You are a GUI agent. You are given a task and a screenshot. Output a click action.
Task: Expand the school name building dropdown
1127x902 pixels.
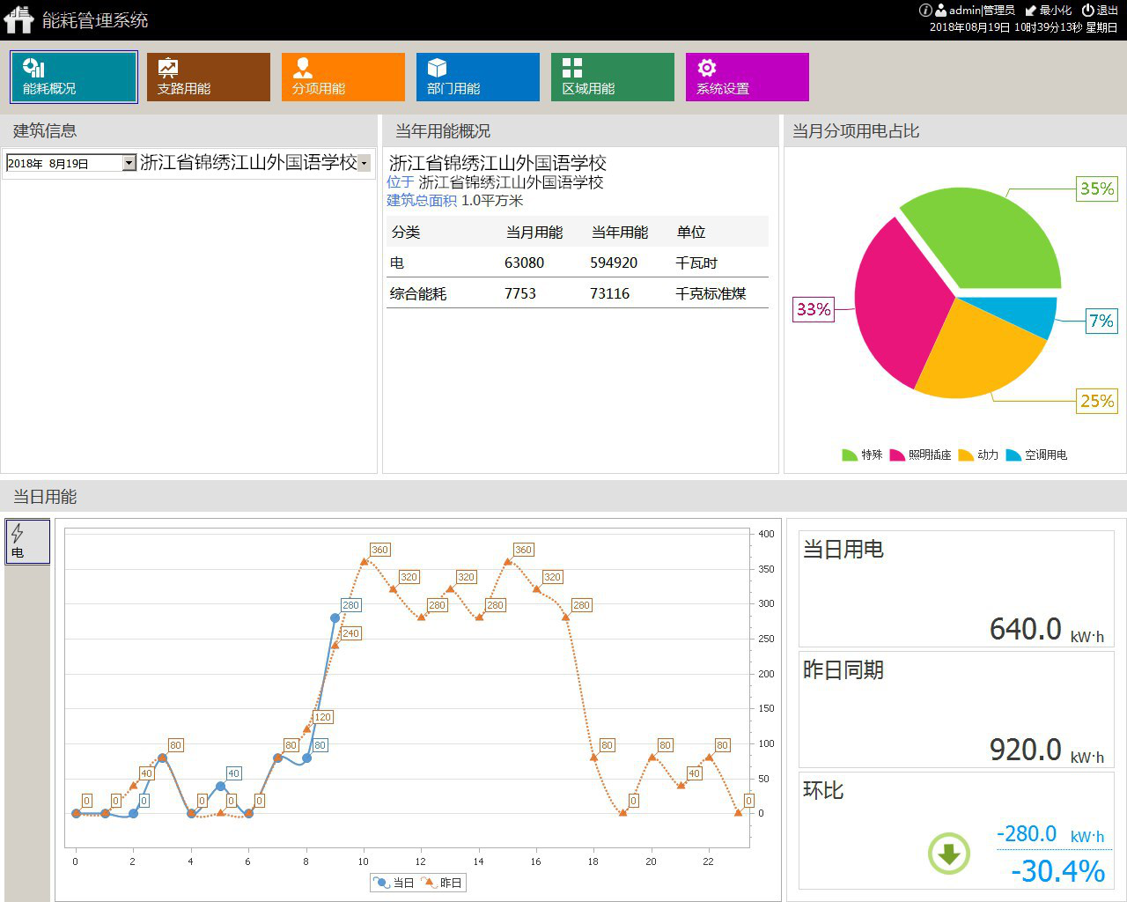pos(364,163)
